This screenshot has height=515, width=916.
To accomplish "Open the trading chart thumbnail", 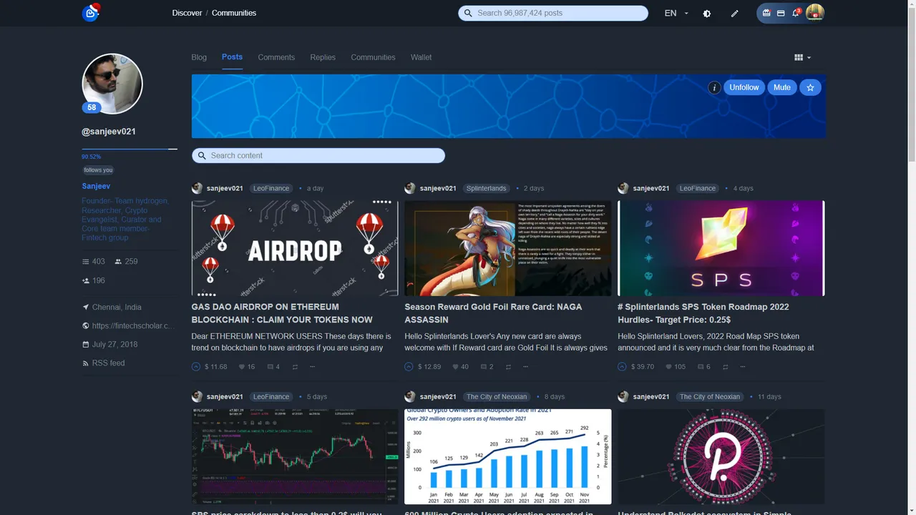I will pyautogui.click(x=295, y=456).
